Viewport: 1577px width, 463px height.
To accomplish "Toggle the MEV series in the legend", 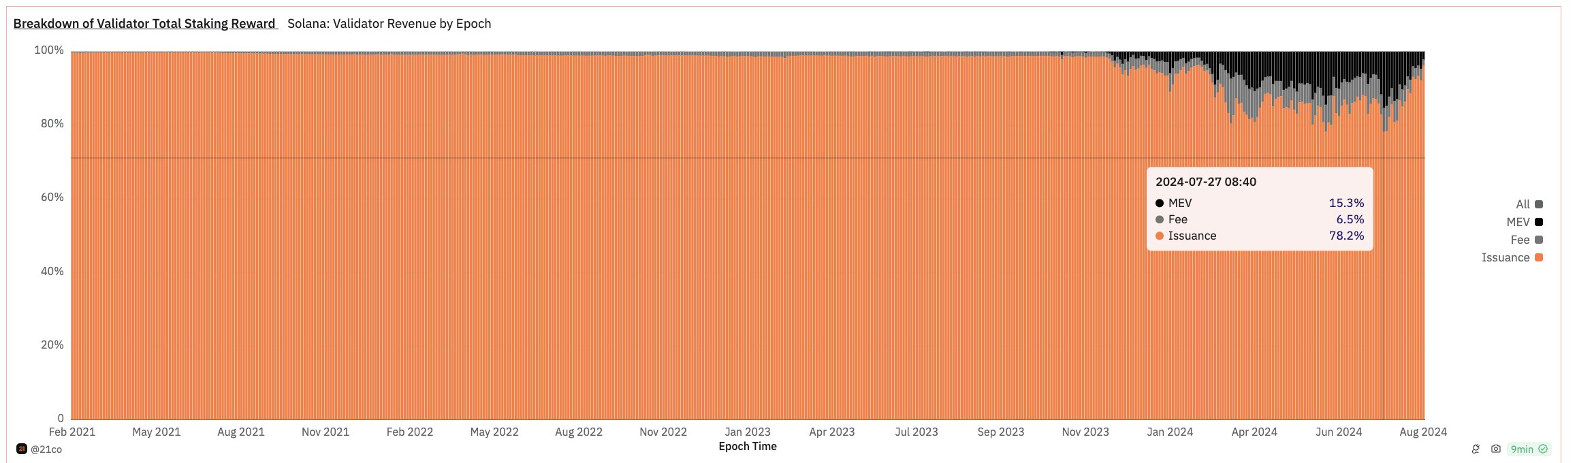I will 1525,222.
